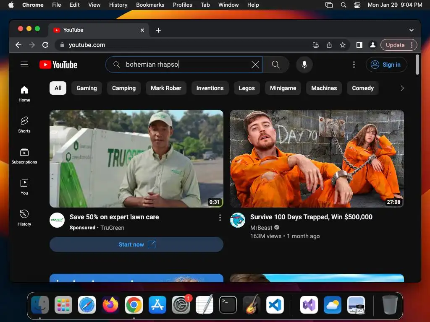Click the YouTube logo
Screen dimensions: 430x322
[x=58, y=65]
